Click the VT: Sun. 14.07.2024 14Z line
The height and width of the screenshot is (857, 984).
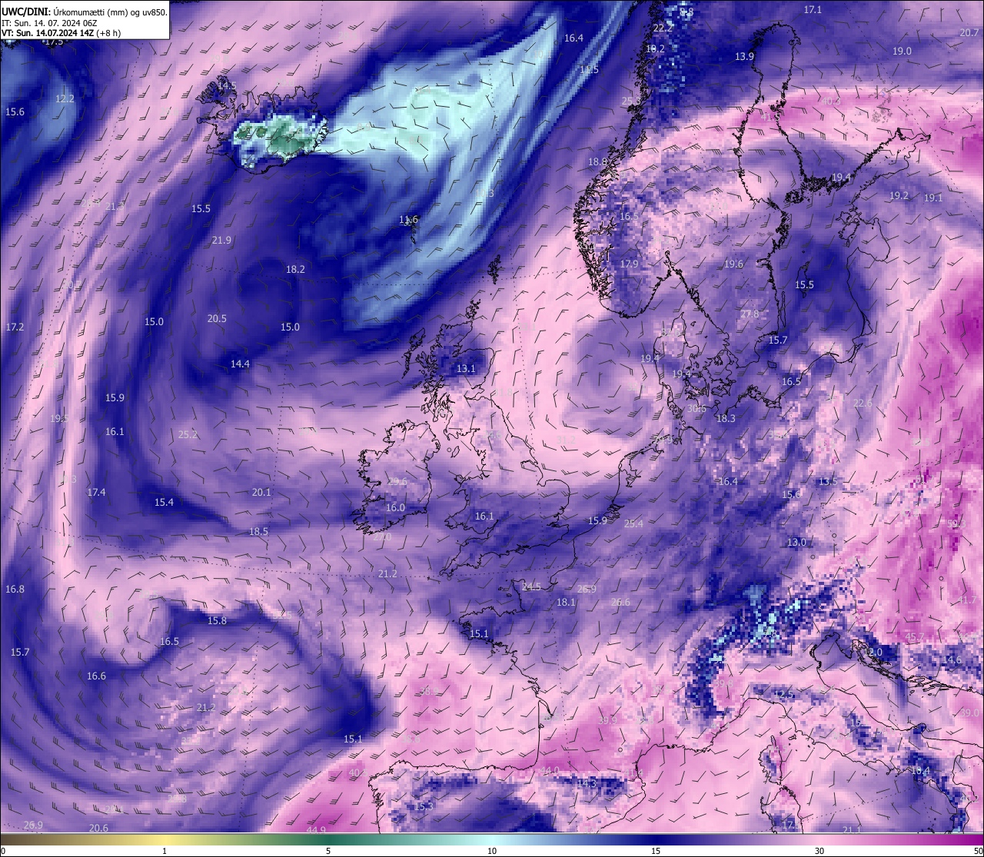point(61,33)
